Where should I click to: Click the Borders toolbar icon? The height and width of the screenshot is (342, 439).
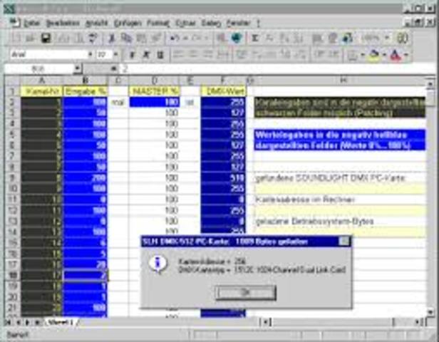(x=352, y=55)
